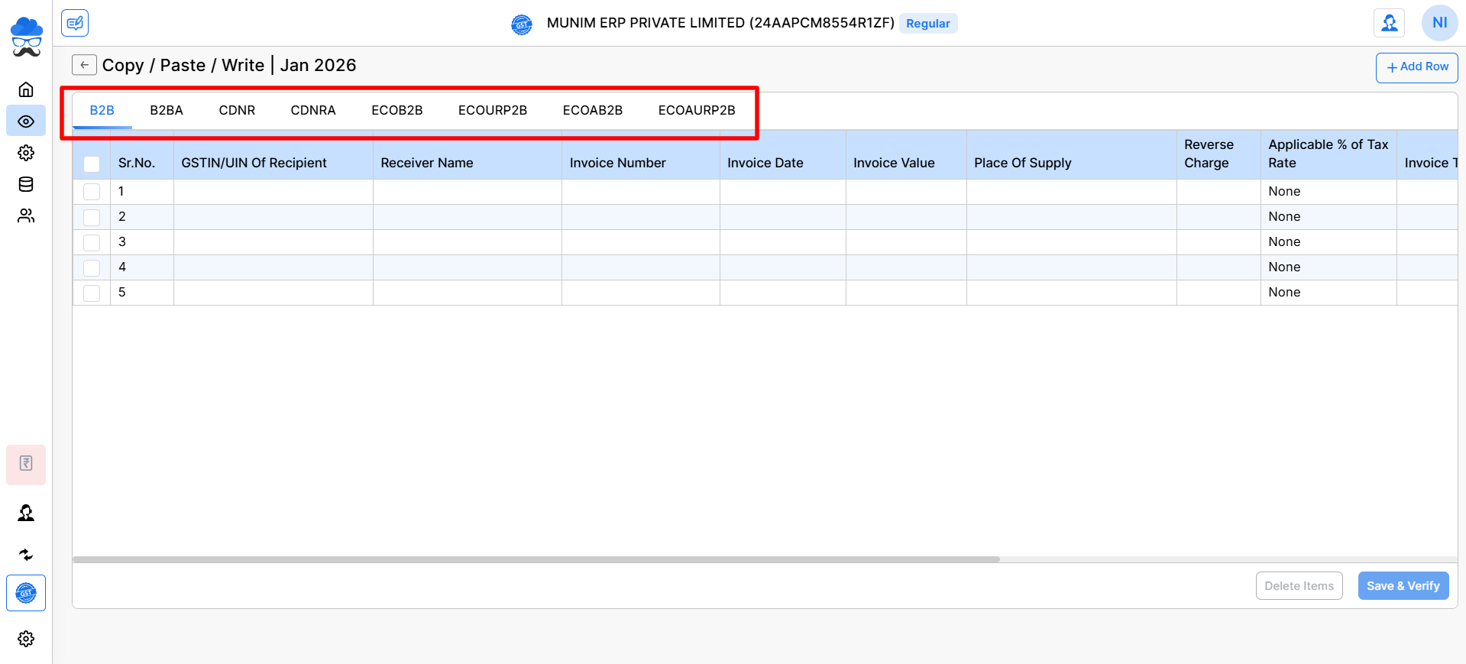Click the home icon in sidebar
Screen dimensions: 1466x664
[26, 89]
